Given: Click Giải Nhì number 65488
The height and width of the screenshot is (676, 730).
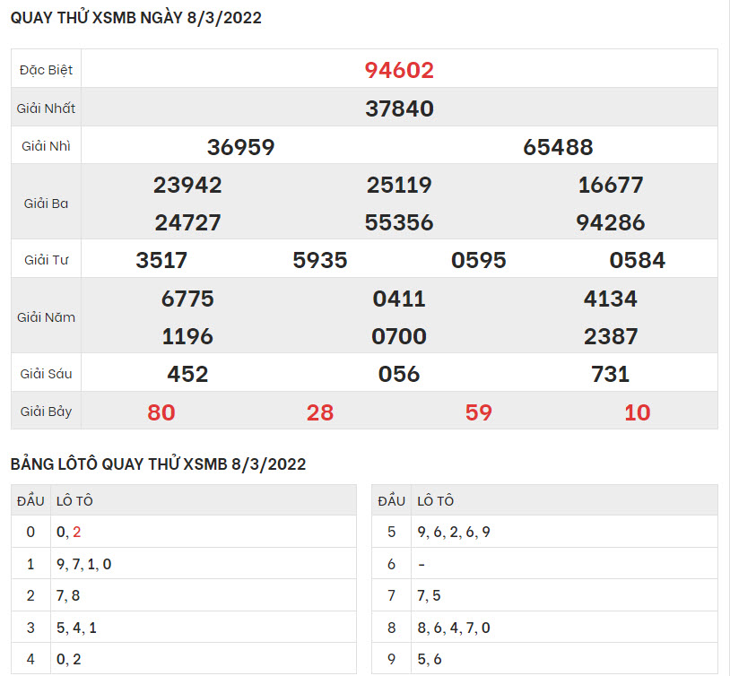Looking at the screenshot, I should 558,147.
